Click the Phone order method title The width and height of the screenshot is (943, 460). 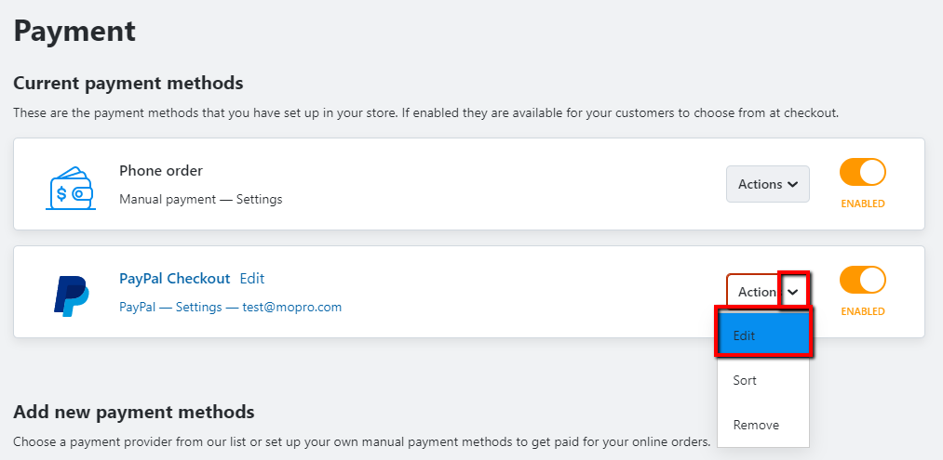(x=161, y=171)
